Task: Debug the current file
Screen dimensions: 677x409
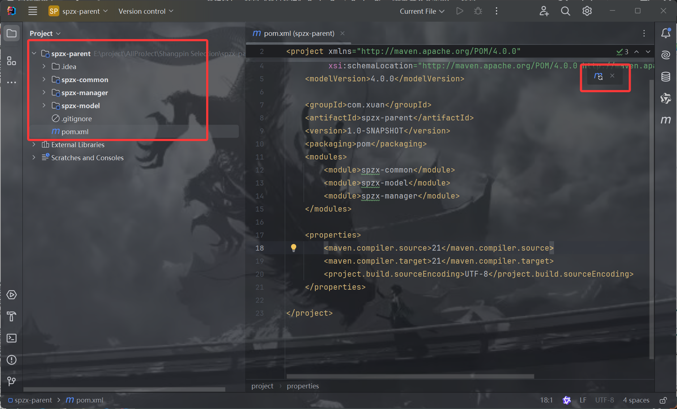Action: [478, 11]
